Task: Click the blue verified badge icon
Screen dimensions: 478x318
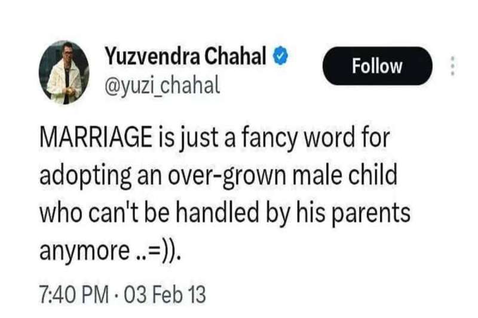Action: coord(281,58)
